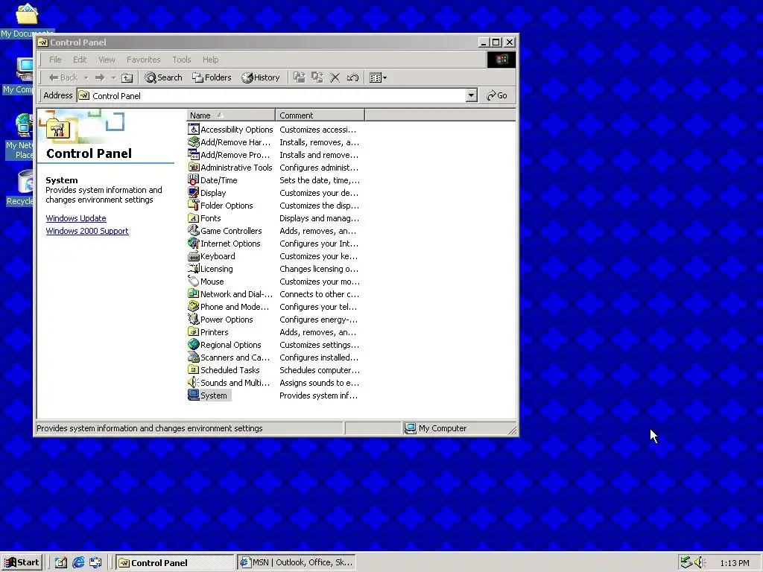This screenshot has width=763, height=572.
Task: Click the Address input field
Action: click(x=271, y=95)
